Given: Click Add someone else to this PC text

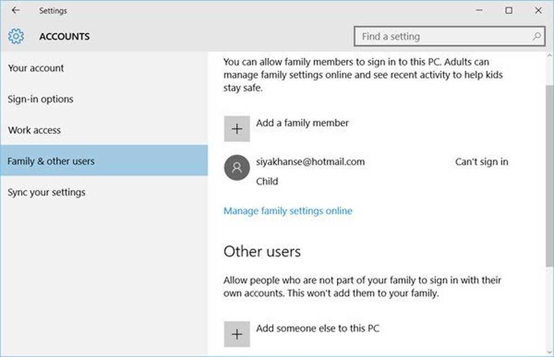Looking at the screenshot, I should (317, 328).
